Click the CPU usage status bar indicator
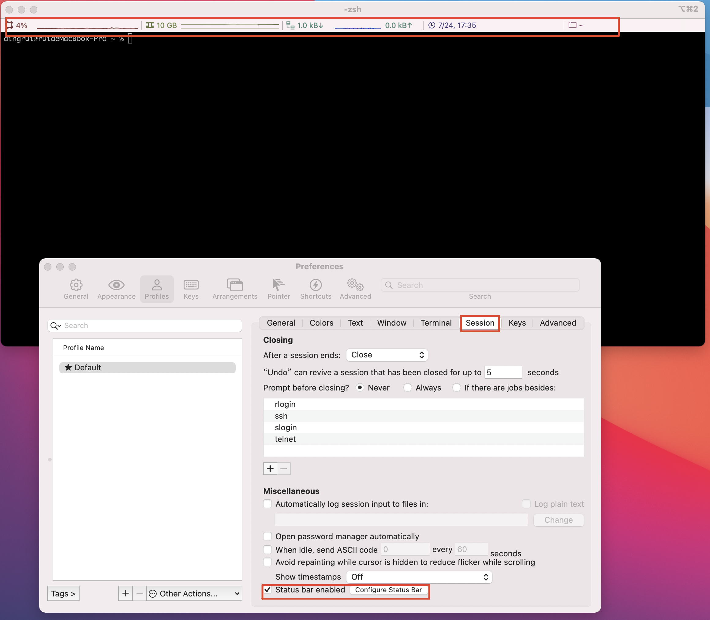710x620 pixels. point(21,25)
